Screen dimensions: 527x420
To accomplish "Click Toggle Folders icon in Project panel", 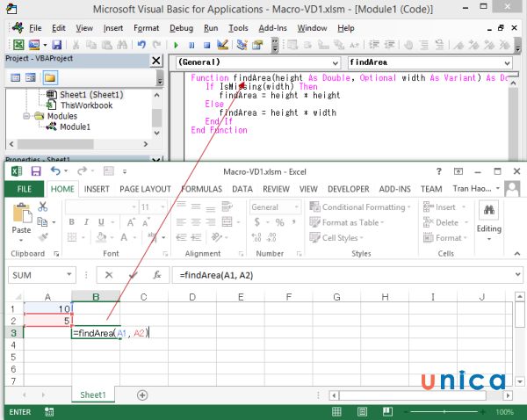I will 50,77.
